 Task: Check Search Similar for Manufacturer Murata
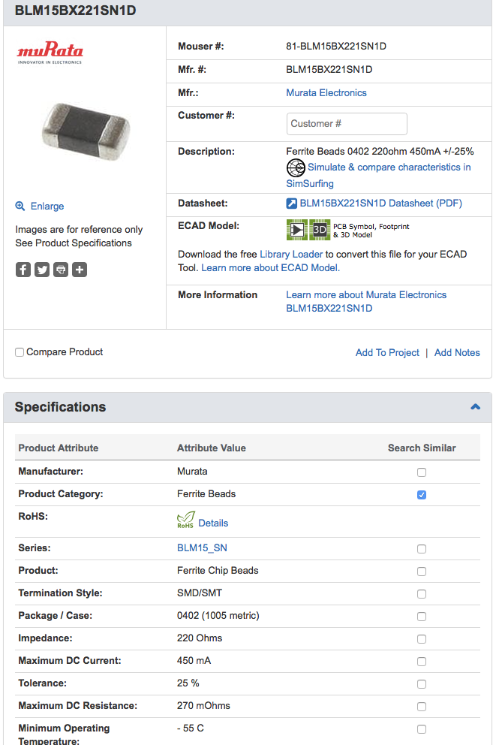point(422,472)
